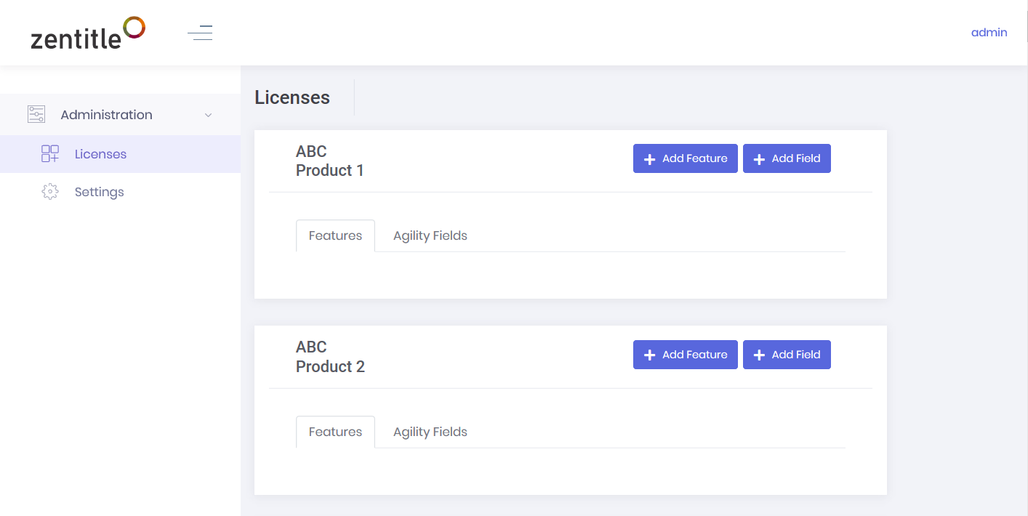1028x516 pixels.
Task: Switch to Agility Fields tab for Product 1
Action: coord(430,235)
